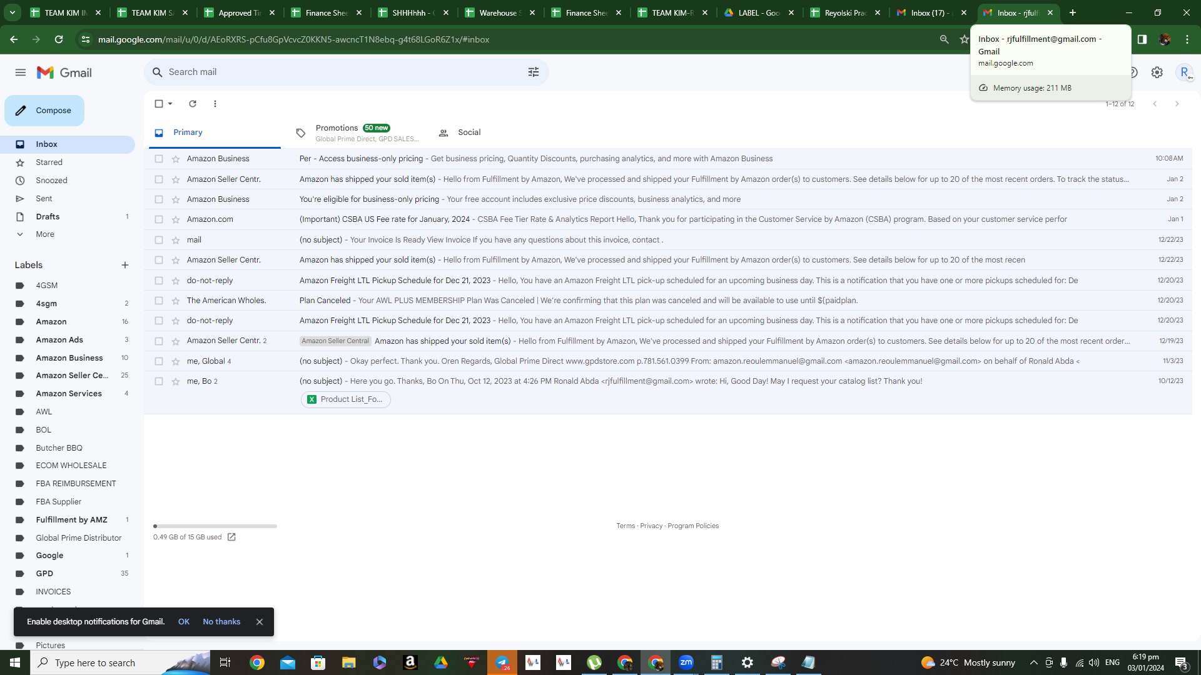Open Amazon app in taskbar
Viewport: 1201px width, 675px height.
pos(410,662)
